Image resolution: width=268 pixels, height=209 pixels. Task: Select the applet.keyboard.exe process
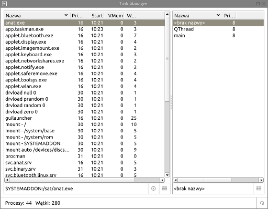[84, 55]
